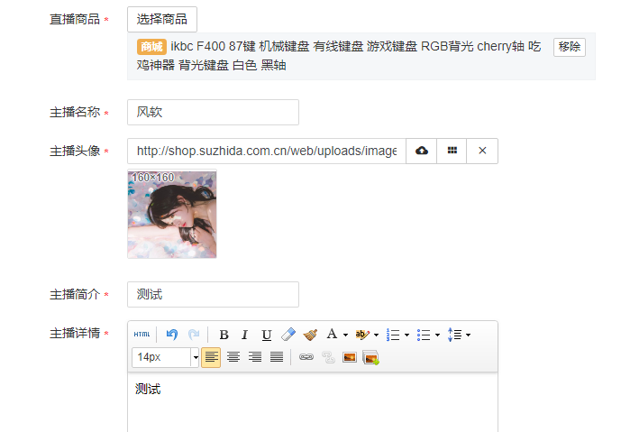Click the unlink icon
Image resolution: width=621 pixels, height=432 pixels.
point(328,357)
